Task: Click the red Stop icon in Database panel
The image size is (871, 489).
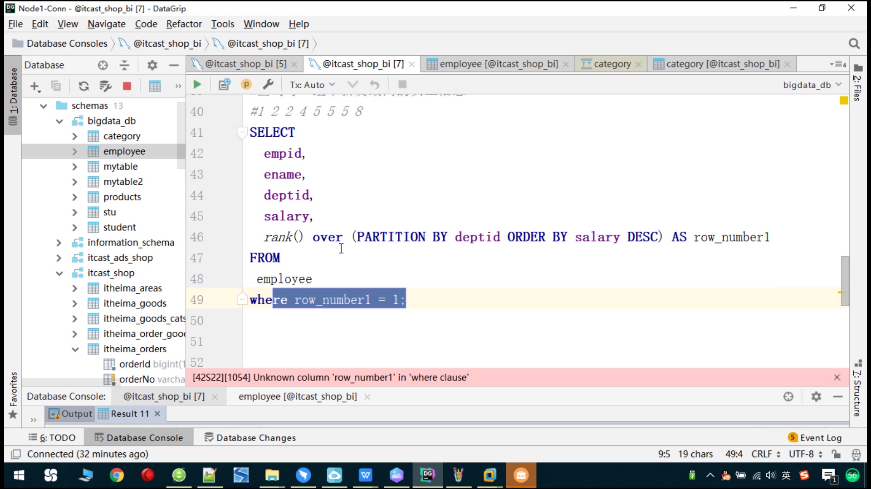Action: point(127,86)
